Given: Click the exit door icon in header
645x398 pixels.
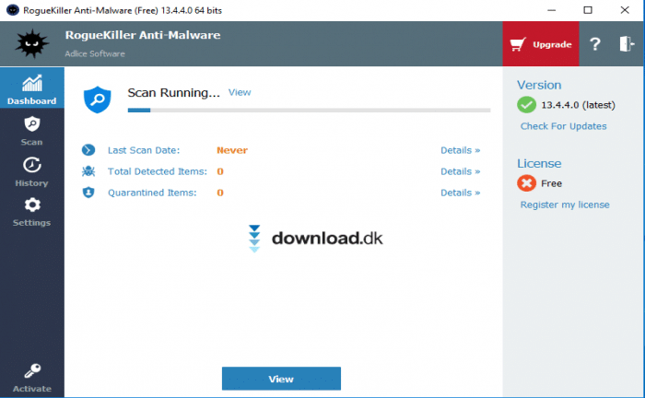Looking at the screenshot, I should click(627, 43).
